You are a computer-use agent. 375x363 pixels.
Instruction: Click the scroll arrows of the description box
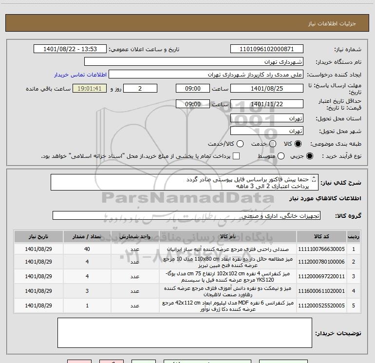coord(314,179)
